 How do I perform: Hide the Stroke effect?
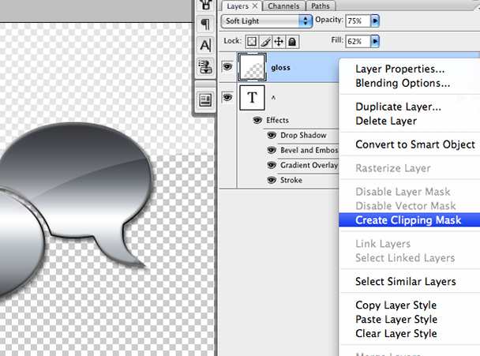point(272,180)
